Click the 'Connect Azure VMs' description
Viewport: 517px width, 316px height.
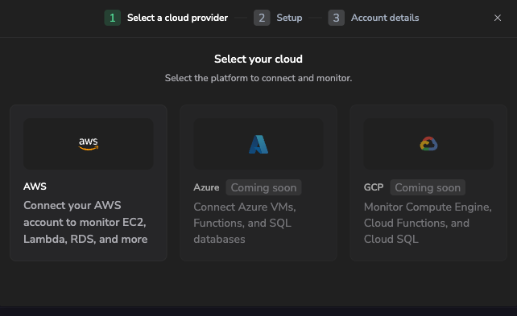click(245, 223)
